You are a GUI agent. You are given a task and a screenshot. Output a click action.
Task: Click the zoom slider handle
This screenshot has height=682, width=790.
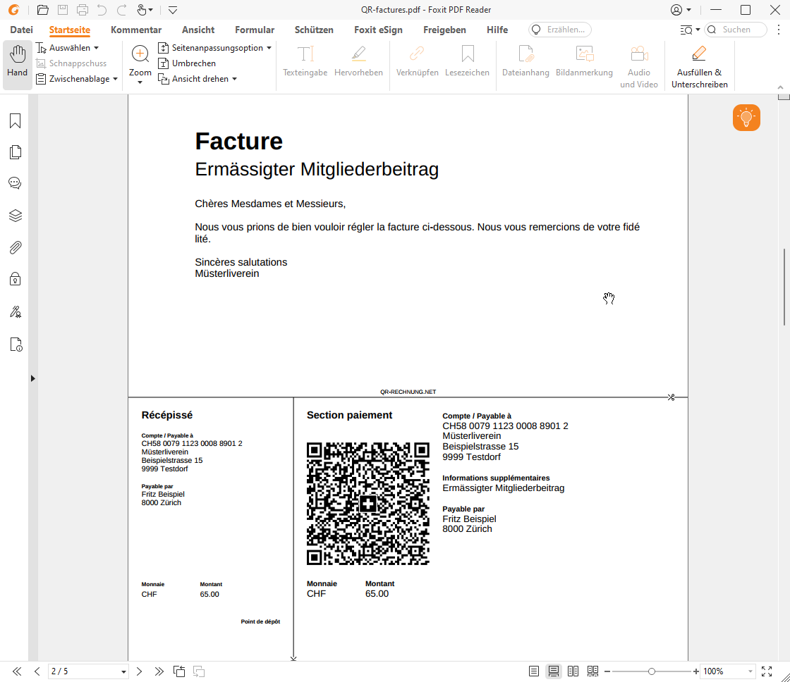(652, 671)
